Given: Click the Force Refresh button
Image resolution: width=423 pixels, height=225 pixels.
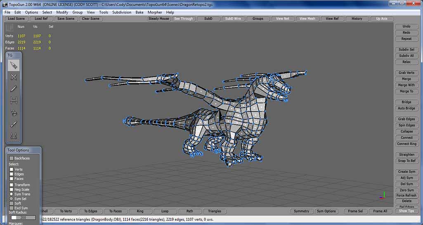Looking at the screenshot, I should coord(406,196).
